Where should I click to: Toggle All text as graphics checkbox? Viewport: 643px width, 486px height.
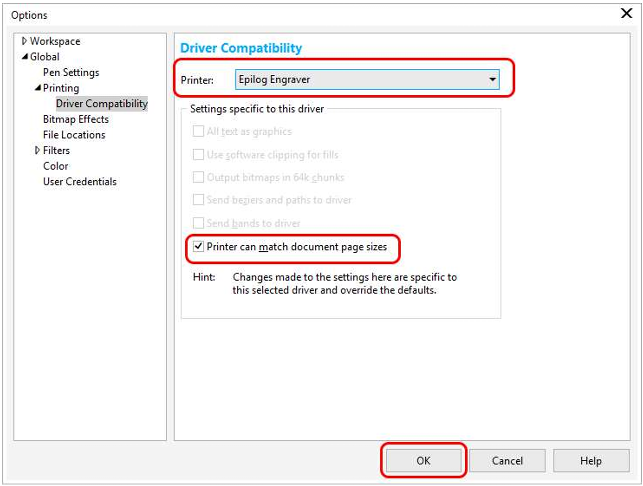[198, 131]
